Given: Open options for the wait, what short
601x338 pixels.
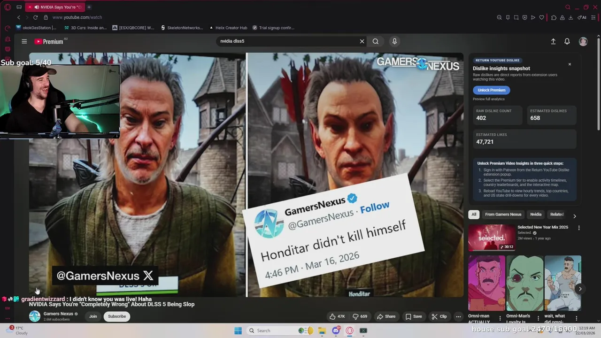Looking at the screenshot, I should pos(577,318).
